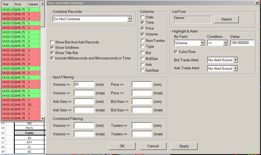The width and height of the screenshot is (261, 155).
Task: Disable the Color Row checkbox
Action: tap(176, 52)
